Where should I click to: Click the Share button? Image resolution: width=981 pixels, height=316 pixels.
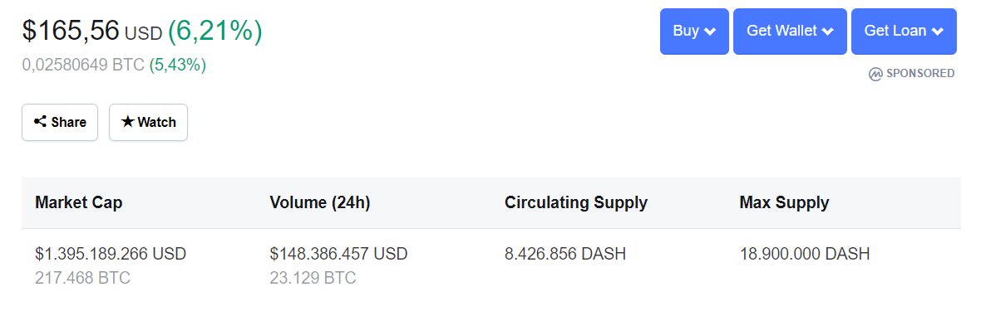(60, 123)
